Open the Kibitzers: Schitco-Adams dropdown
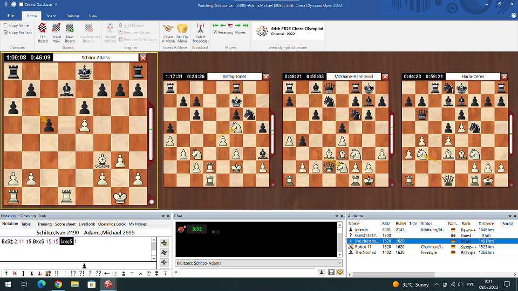 258,263
